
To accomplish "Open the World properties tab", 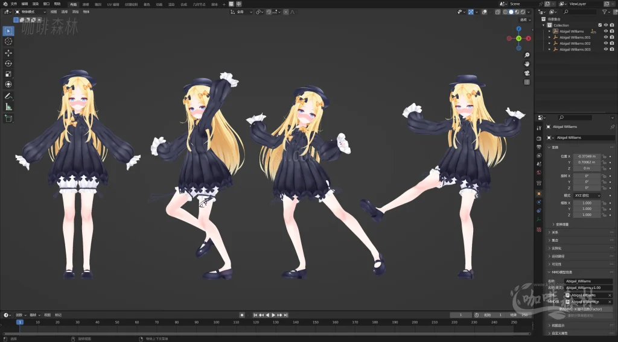I will [539, 173].
